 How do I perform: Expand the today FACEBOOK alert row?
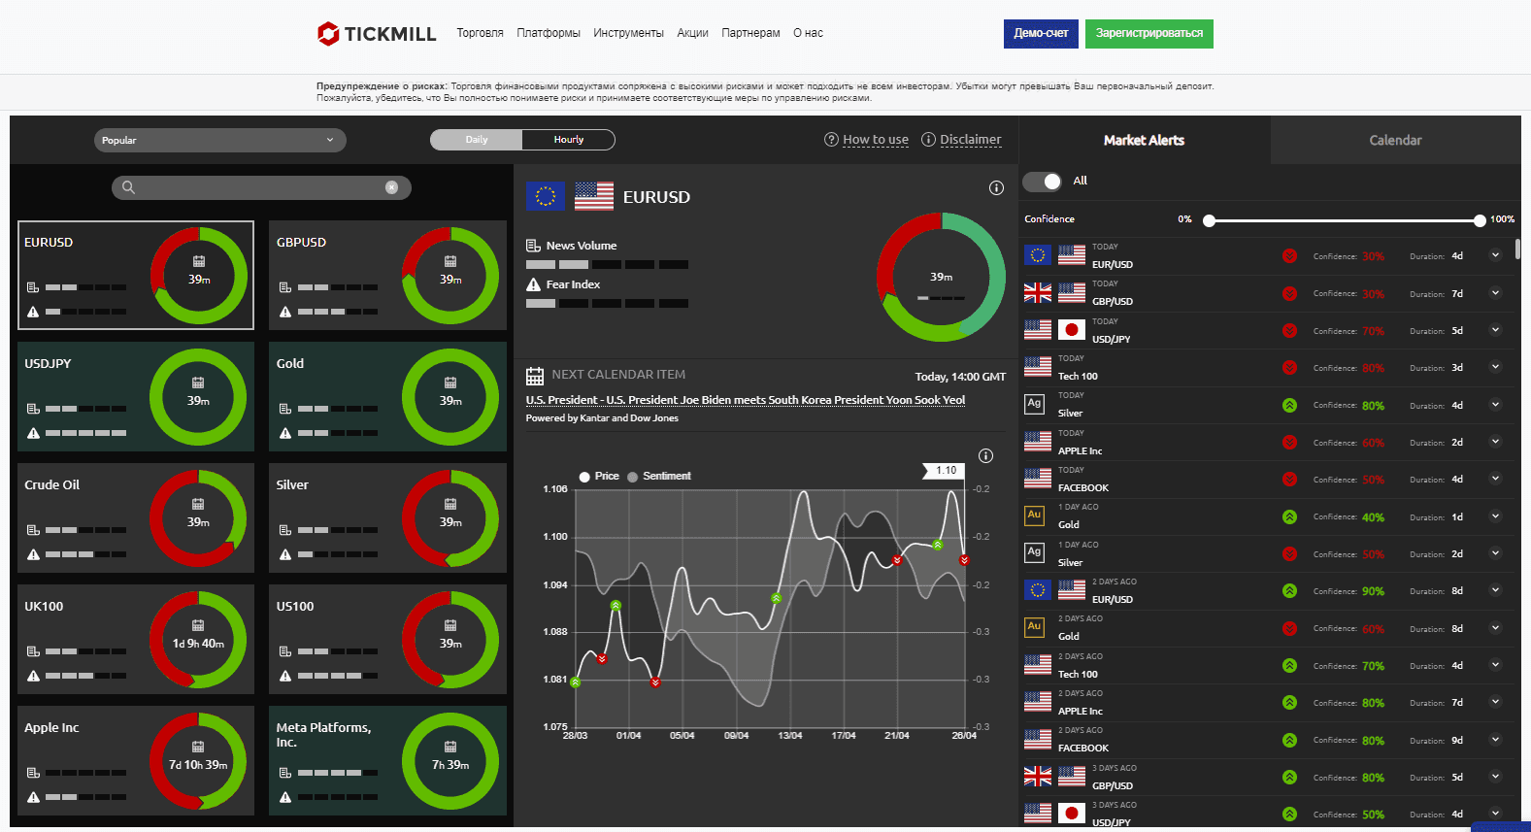click(1495, 479)
